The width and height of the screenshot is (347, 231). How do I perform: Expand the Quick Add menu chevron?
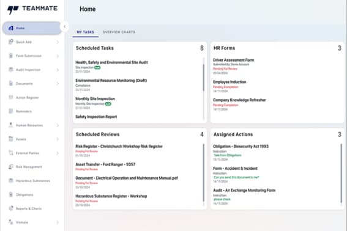coord(58,42)
